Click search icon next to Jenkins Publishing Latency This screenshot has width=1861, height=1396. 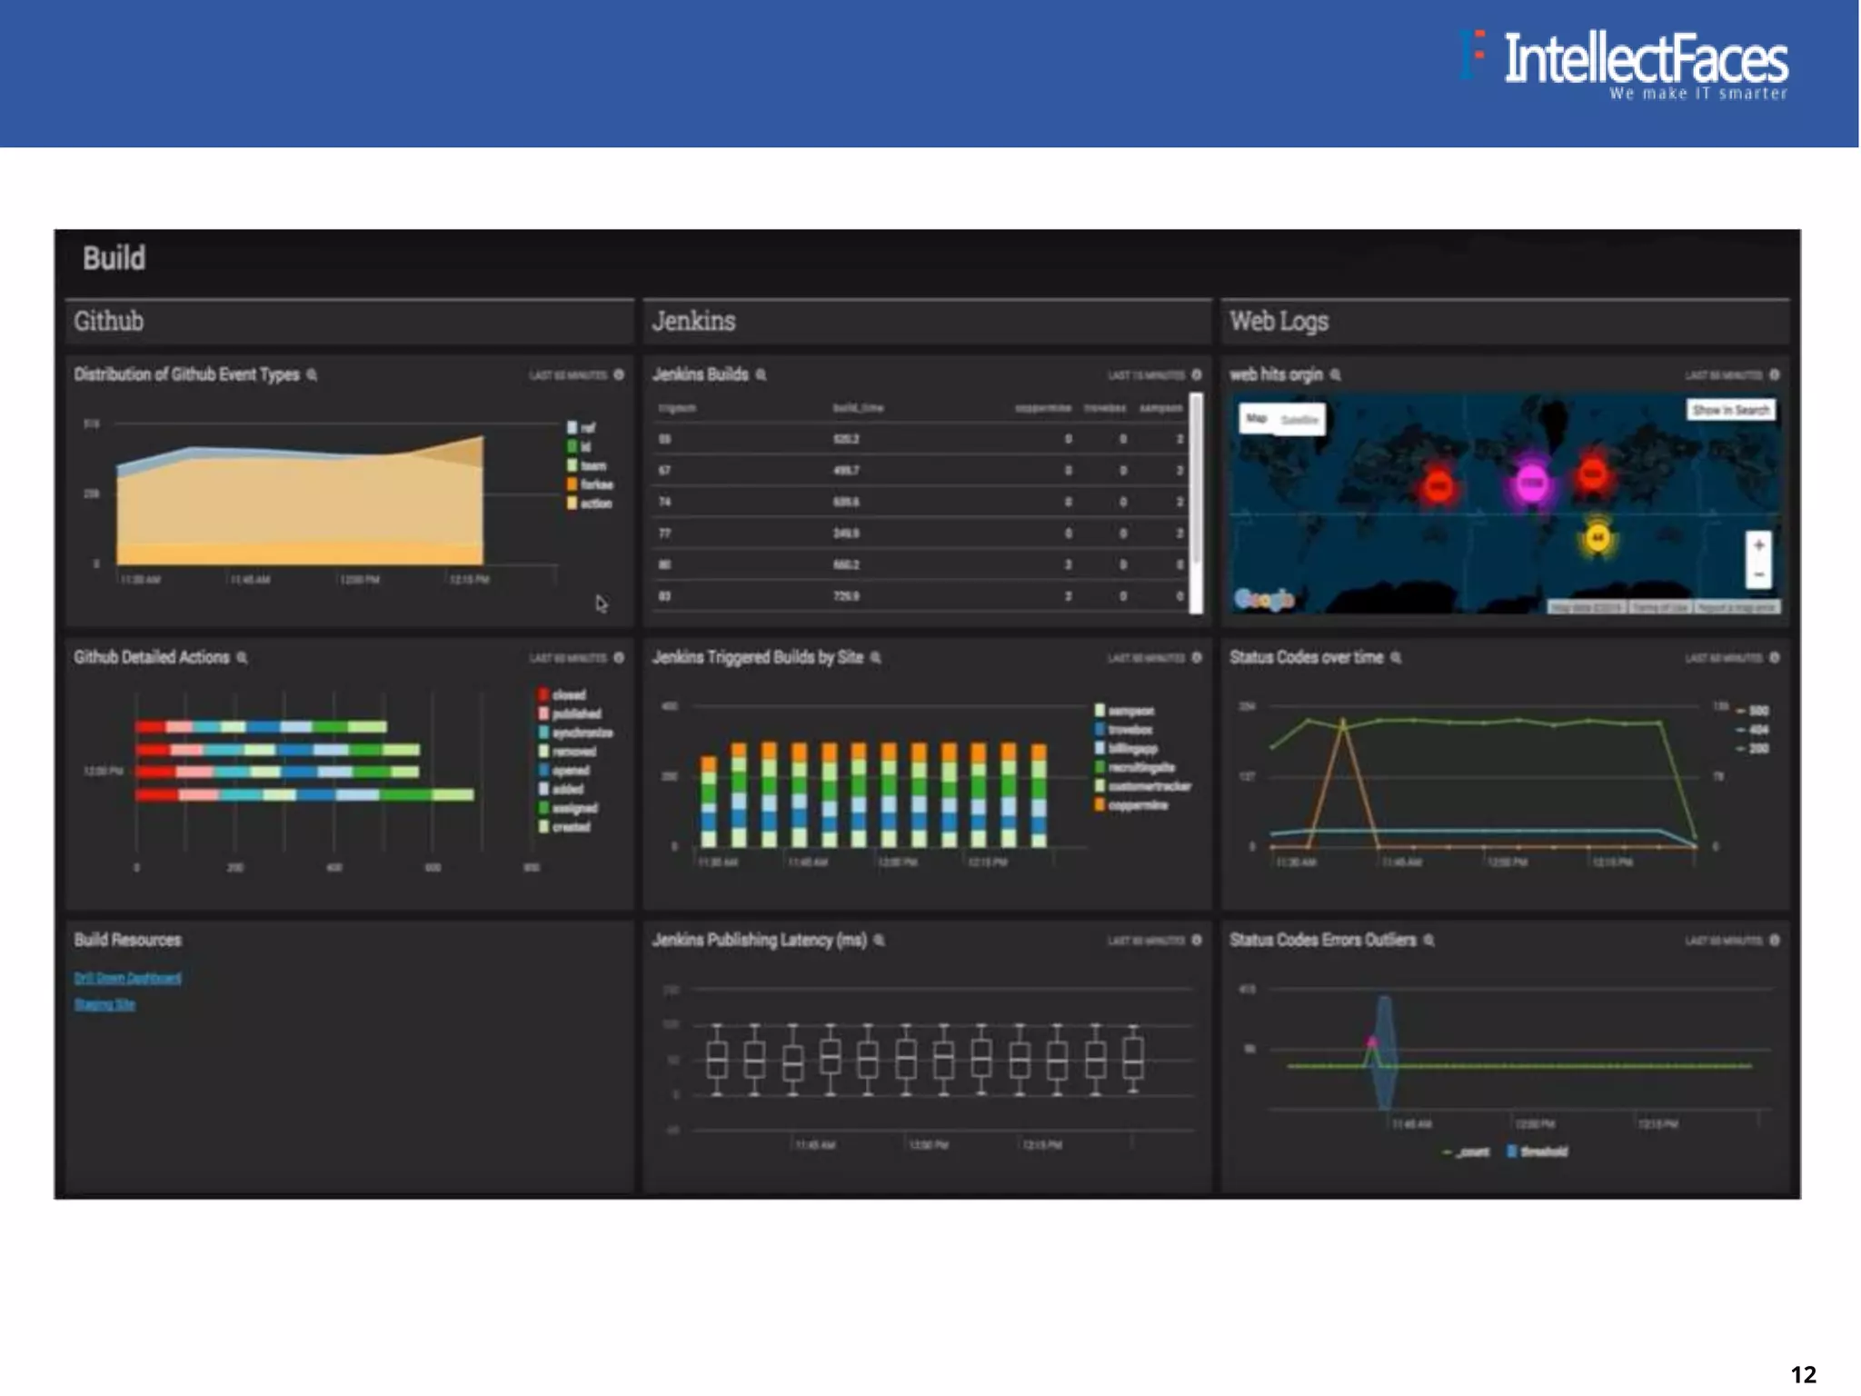(x=879, y=941)
